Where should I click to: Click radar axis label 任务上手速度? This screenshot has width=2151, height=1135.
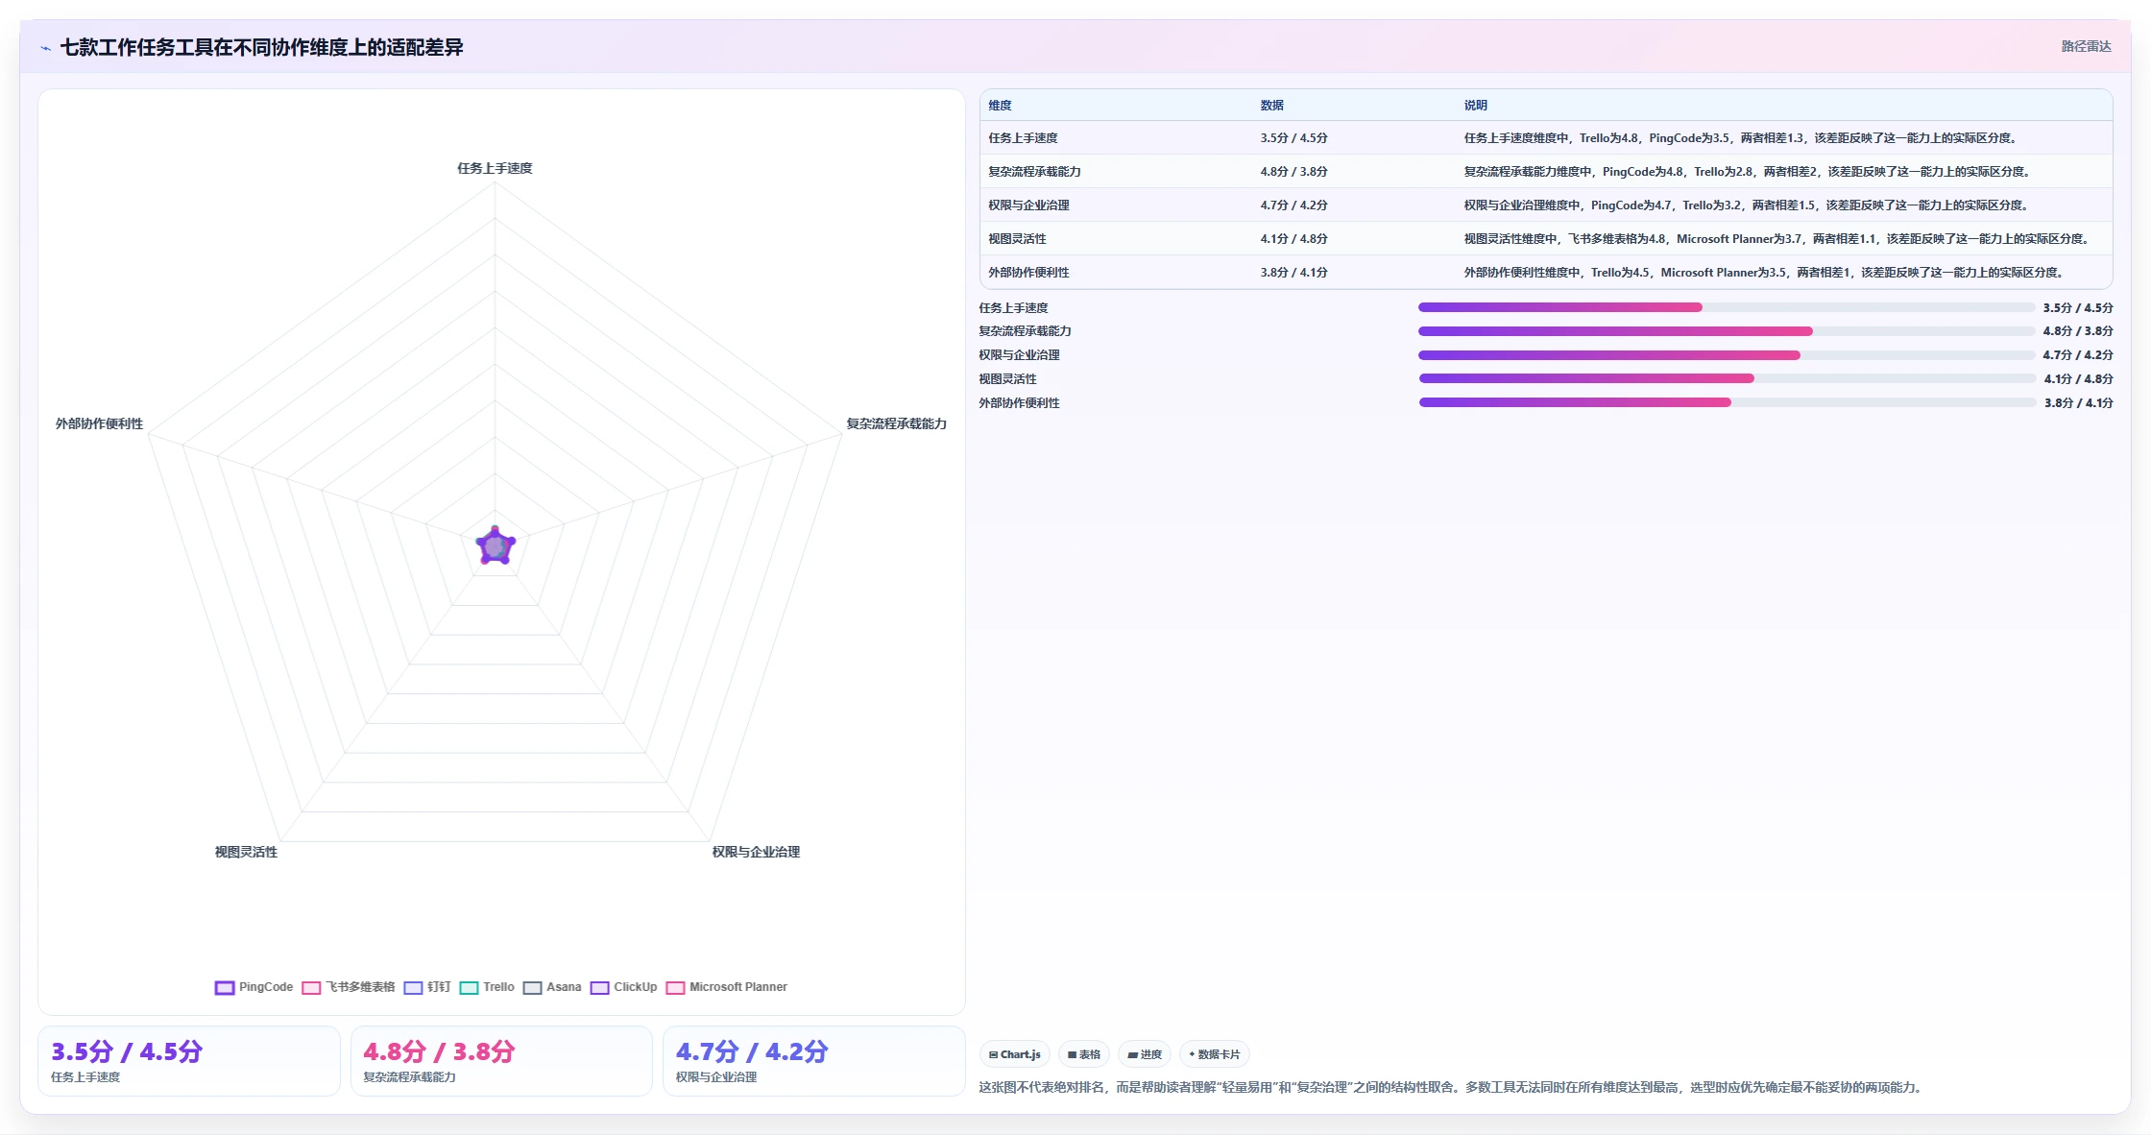point(495,168)
